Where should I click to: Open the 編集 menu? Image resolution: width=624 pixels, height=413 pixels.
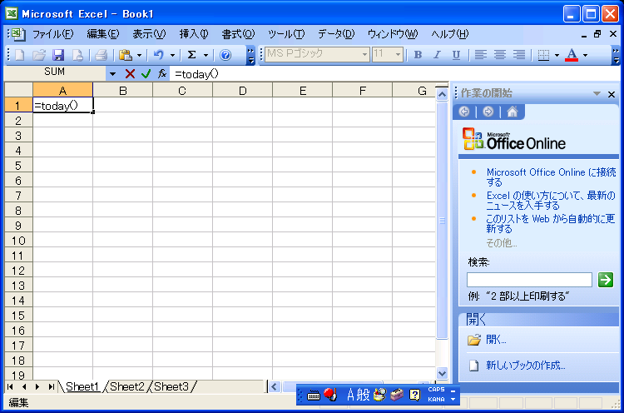(102, 34)
